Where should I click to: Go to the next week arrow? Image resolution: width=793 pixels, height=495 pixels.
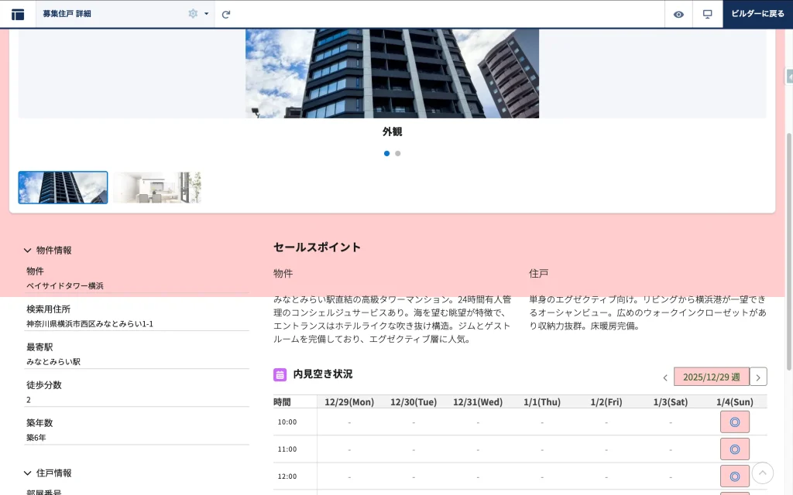tap(759, 377)
